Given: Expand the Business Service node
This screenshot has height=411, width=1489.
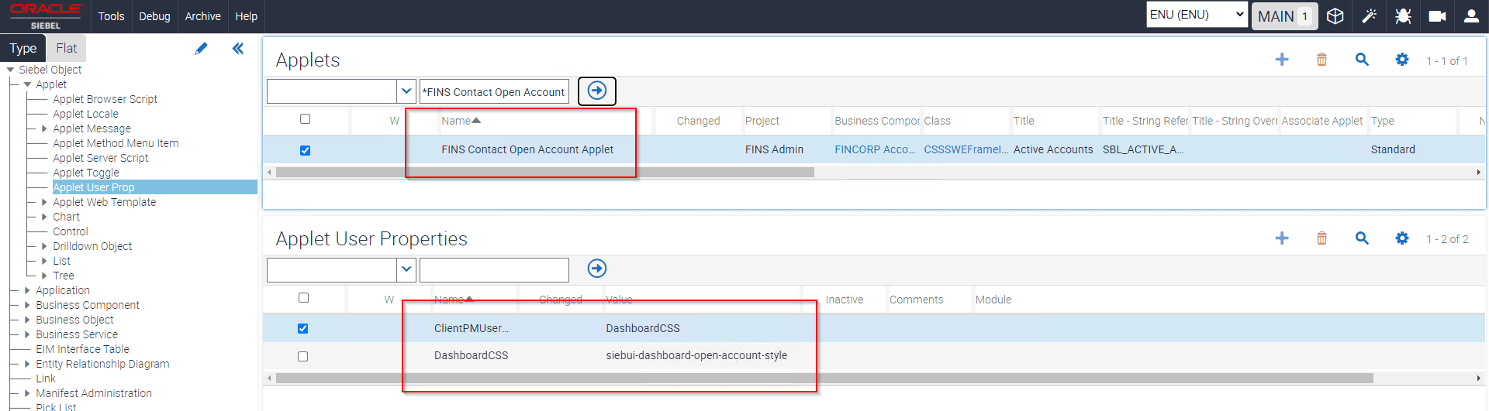Looking at the screenshot, I should 27,334.
